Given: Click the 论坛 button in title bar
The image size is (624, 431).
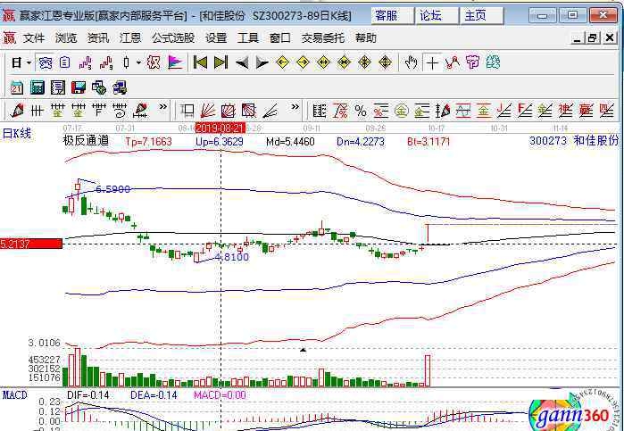Looking at the screenshot, I should [x=437, y=15].
